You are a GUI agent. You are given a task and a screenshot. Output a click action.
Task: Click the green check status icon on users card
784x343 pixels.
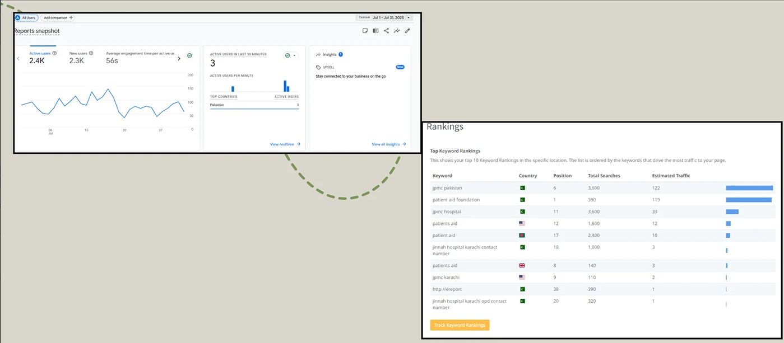click(189, 55)
